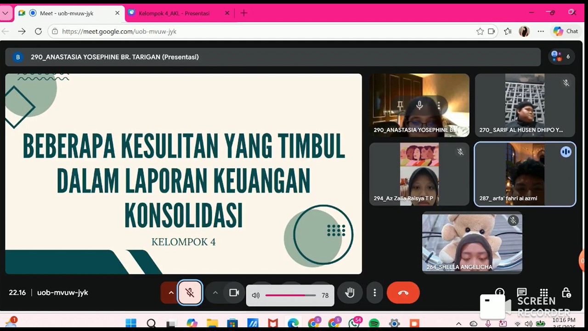This screenshot has height=331, width=588.
Task: Open more options on Anastasia's tile
Action: (x=439, y=105)
